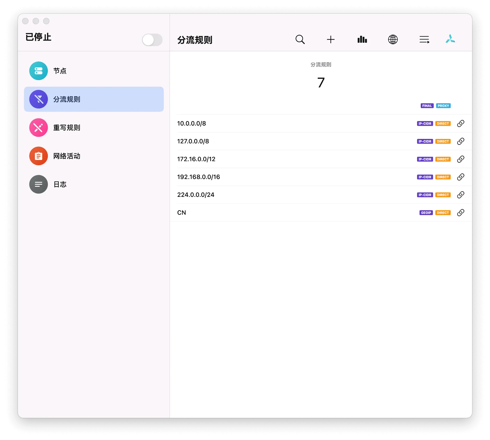
Task: Click the PROXY badge at the top
Action: click(443, 106)
